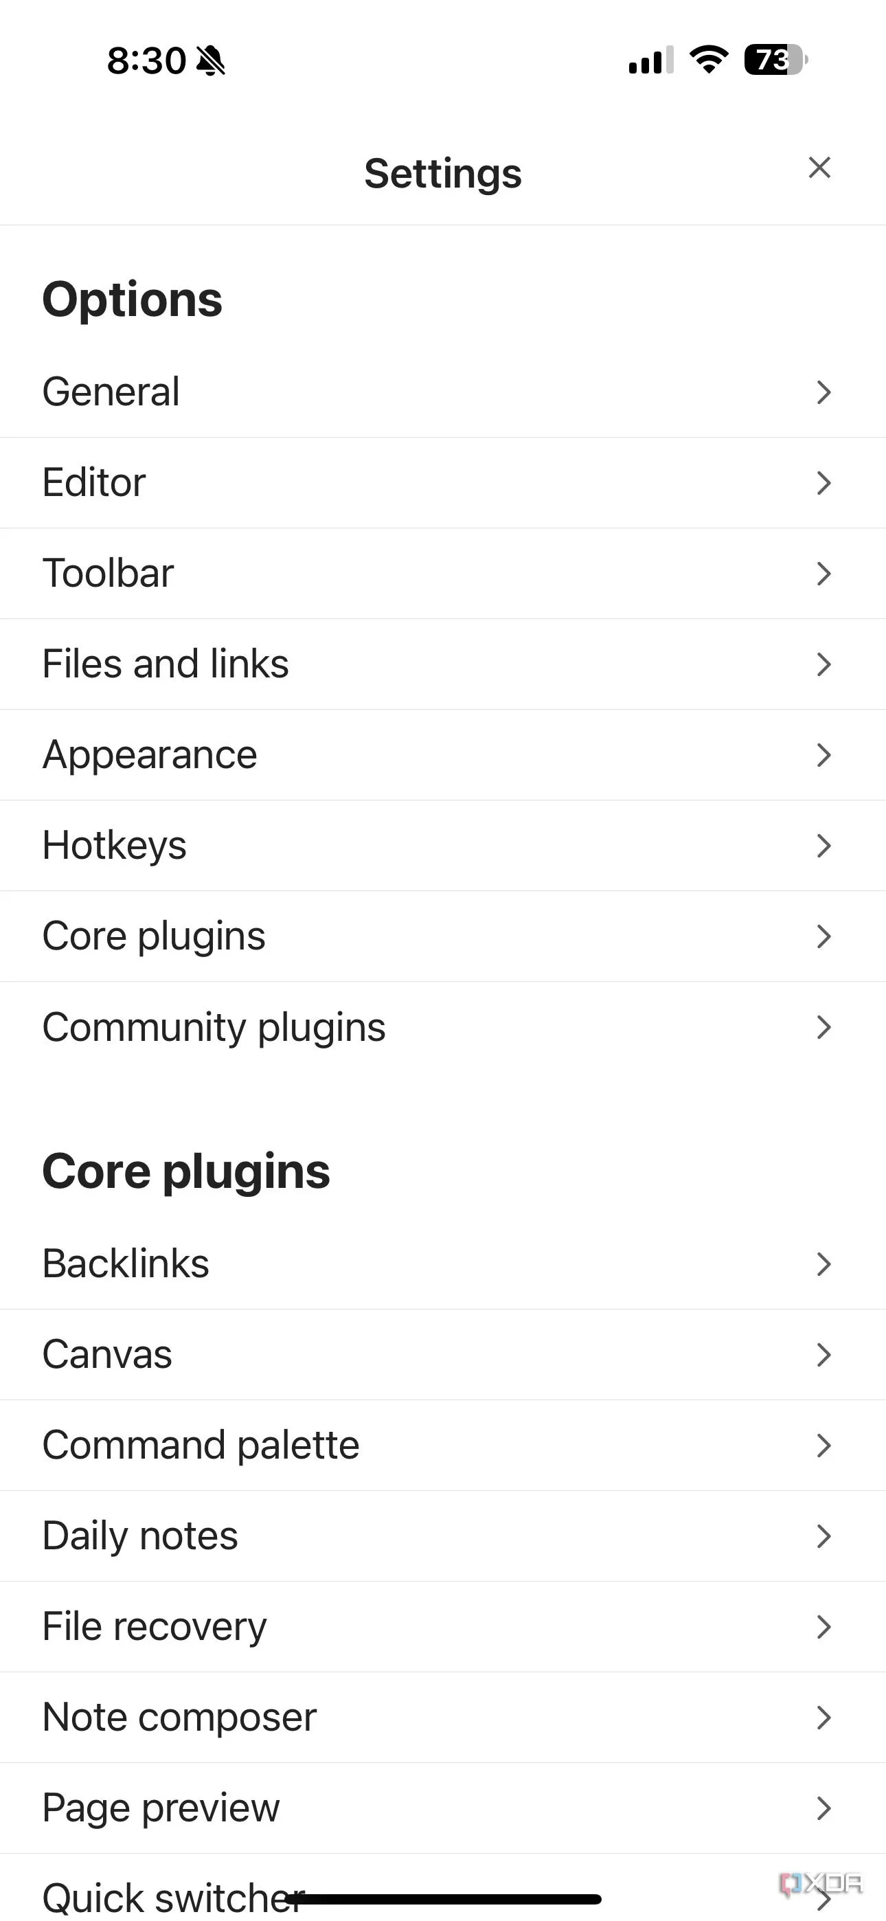Viewport: 886px width, 1921px height.
Task: Tap the Note composer chevron arrow
Action: [x=823, y=1718]
